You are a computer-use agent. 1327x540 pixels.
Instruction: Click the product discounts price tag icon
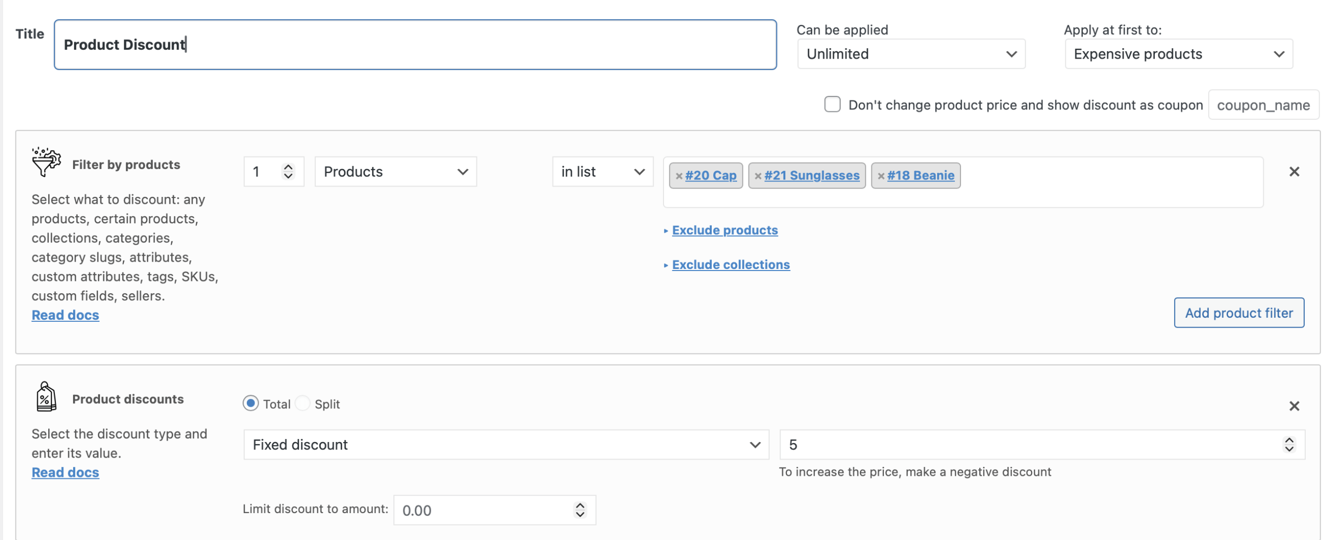click(46, 397)
